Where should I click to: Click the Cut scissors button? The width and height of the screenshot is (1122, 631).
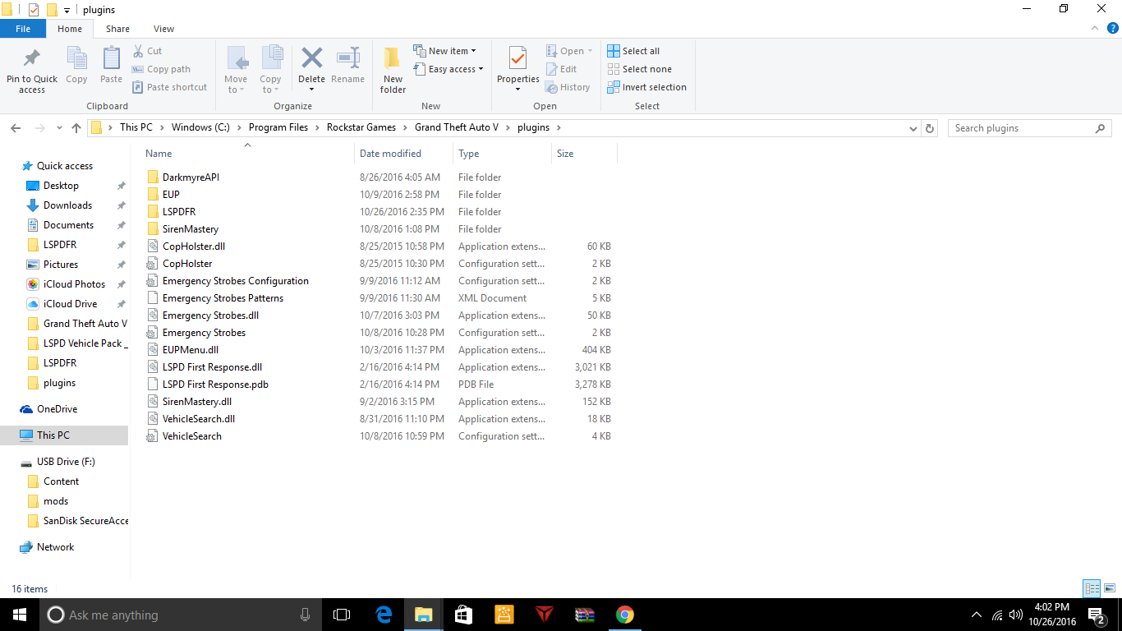(x=148, y=51)
